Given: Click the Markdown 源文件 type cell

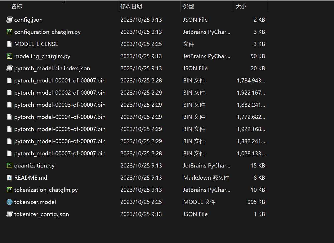Looking at the screenshot, I should [x=206, y=178].
